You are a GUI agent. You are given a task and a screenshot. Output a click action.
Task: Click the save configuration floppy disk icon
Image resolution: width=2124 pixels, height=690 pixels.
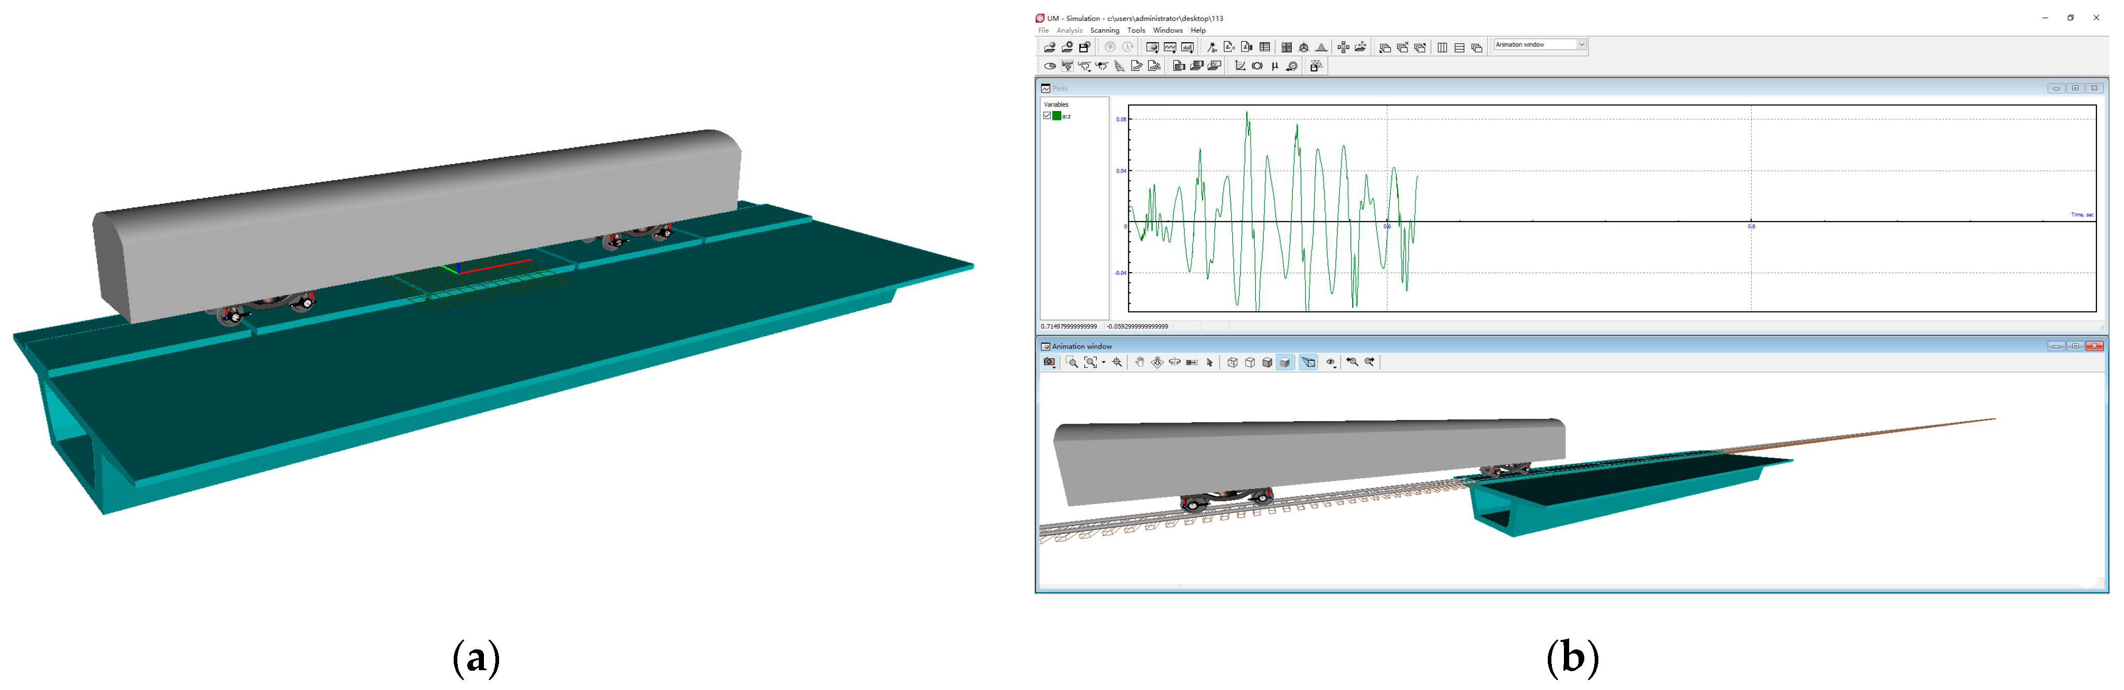1084,47
